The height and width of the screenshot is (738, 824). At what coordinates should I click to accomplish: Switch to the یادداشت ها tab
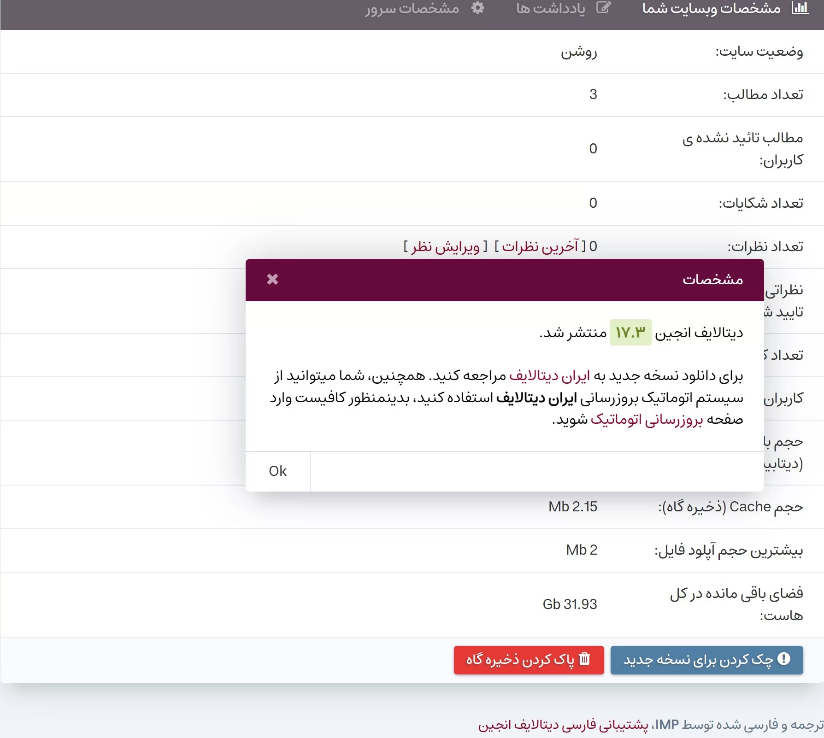tap(550, 8)
